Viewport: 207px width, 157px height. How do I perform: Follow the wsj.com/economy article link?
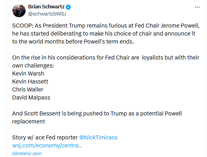pos(47,145)
